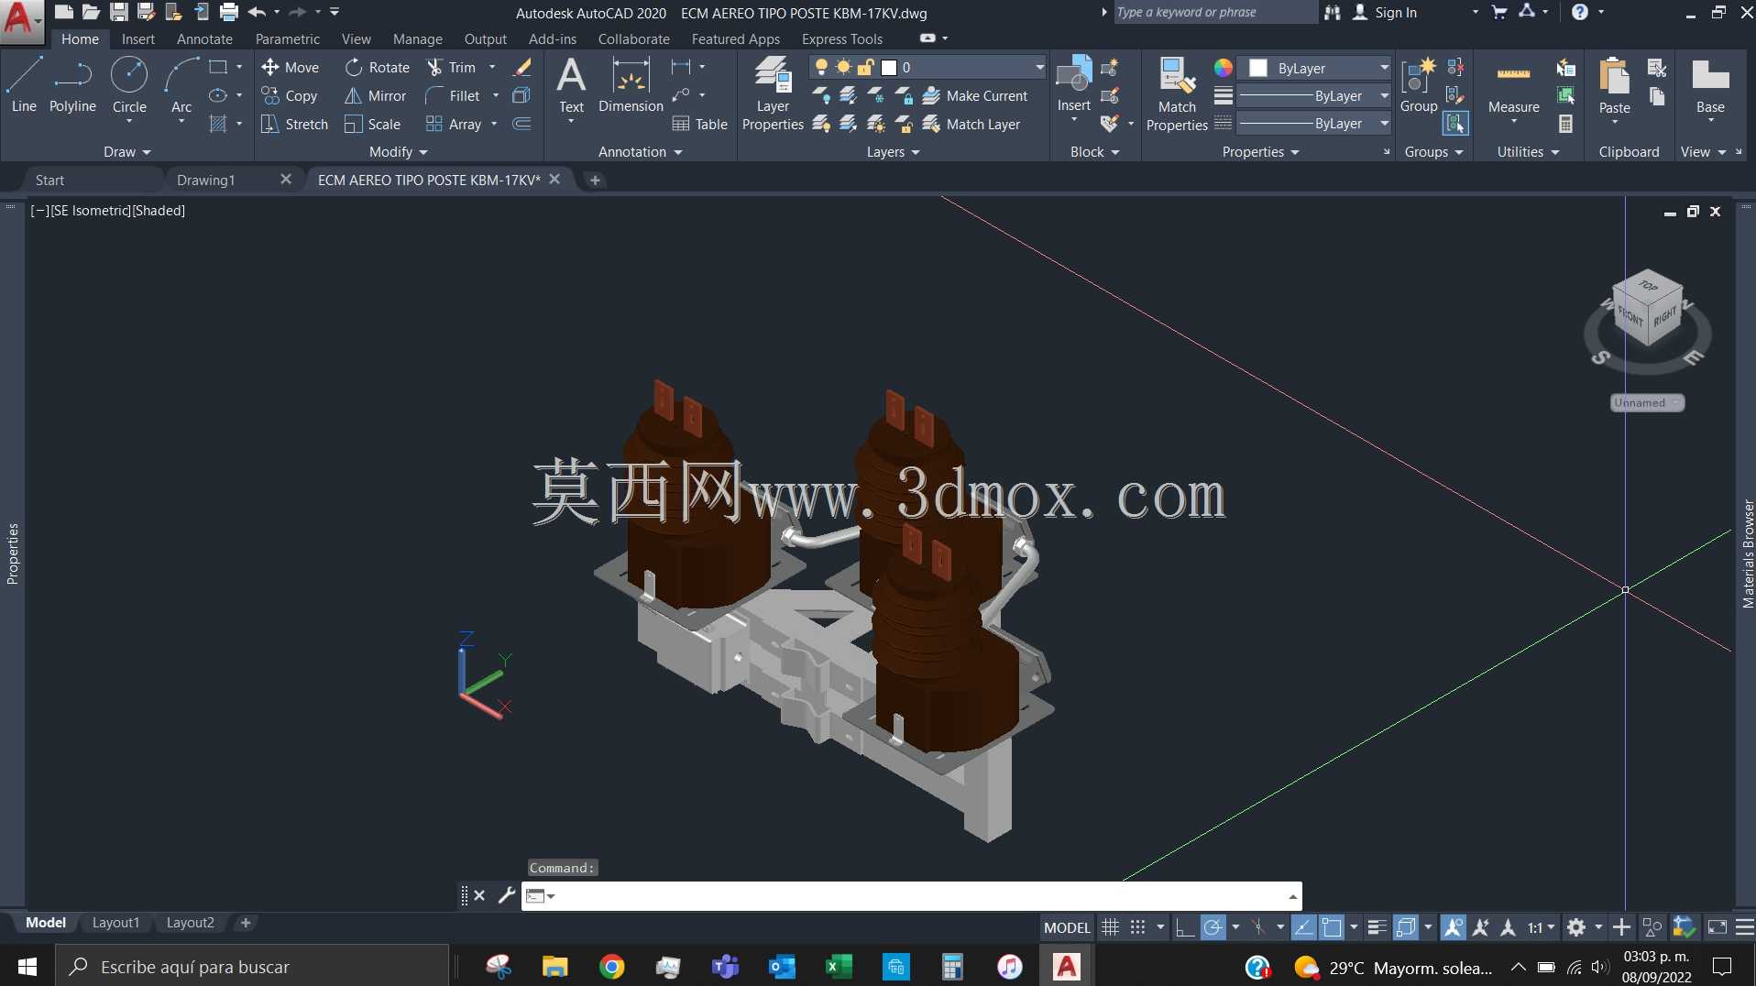Activate the Rotate tool
This screenshot has width=1756, height=986.
coord(377,67)
